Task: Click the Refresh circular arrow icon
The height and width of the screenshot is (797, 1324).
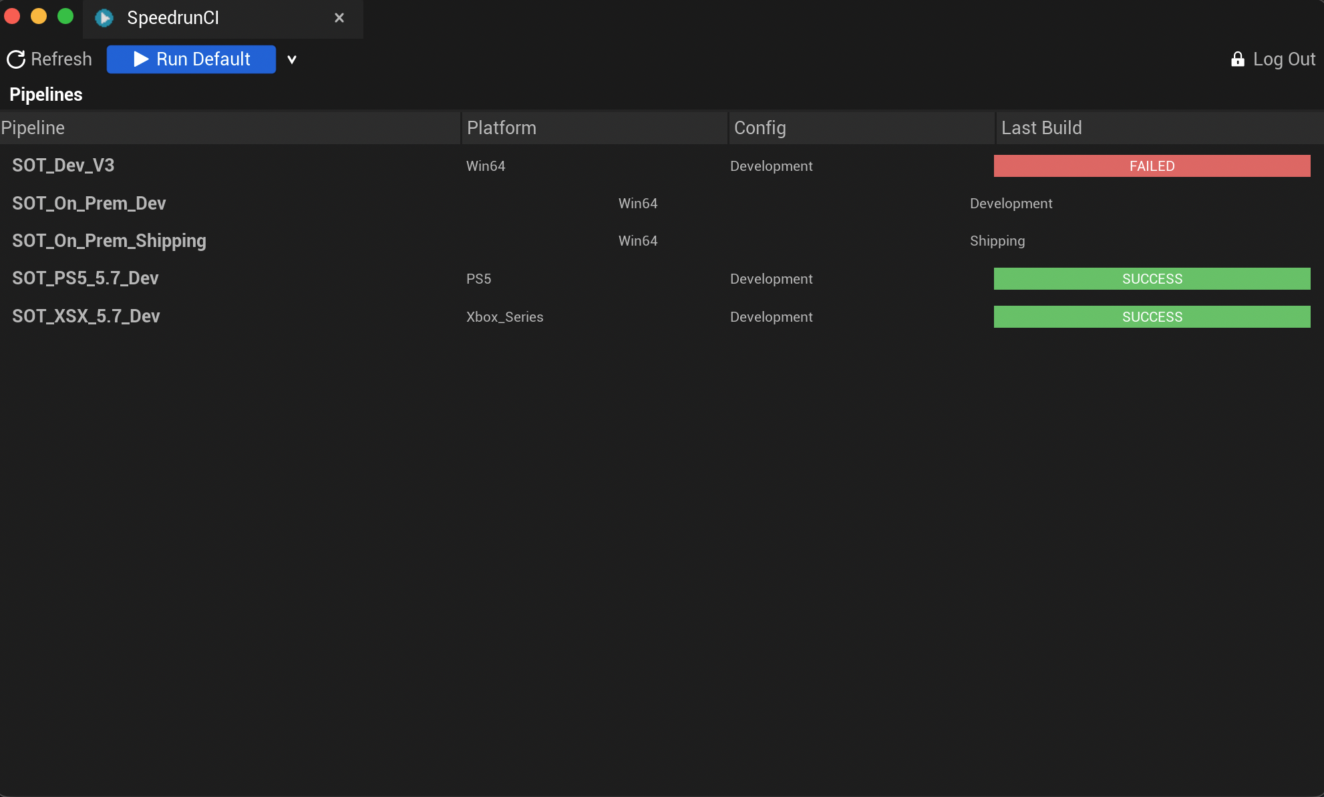Action: (16, 59)
